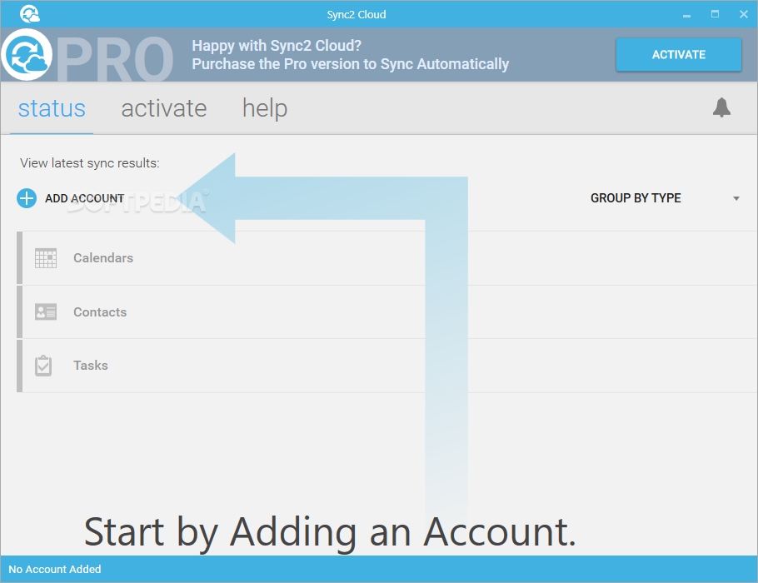Image resolution: width=758 pixels, height=583 pixels.
Task: Click the blue plus Add Account icon
Action: tap(27, 198)
